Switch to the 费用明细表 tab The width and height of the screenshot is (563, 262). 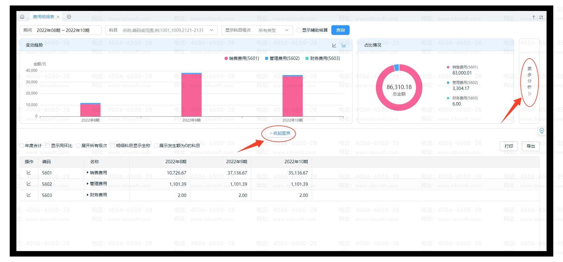pos(43,17)
